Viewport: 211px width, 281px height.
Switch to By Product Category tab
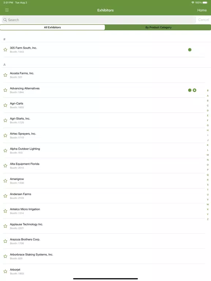pos(158,27)
